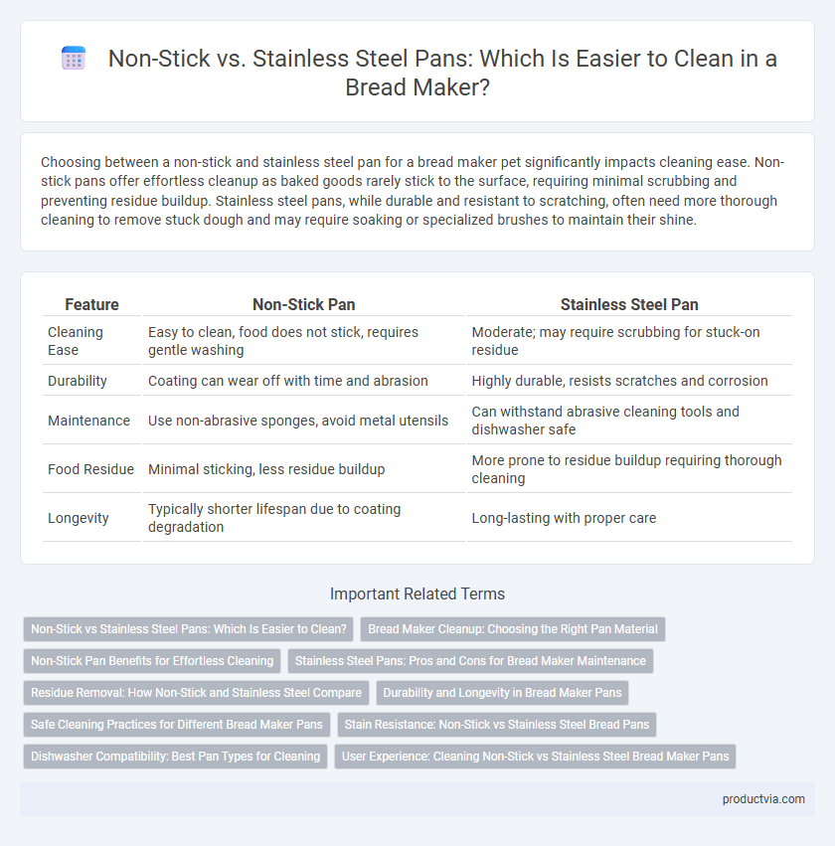Select the 'Cleaning Ease' table row label

(75, 341)
